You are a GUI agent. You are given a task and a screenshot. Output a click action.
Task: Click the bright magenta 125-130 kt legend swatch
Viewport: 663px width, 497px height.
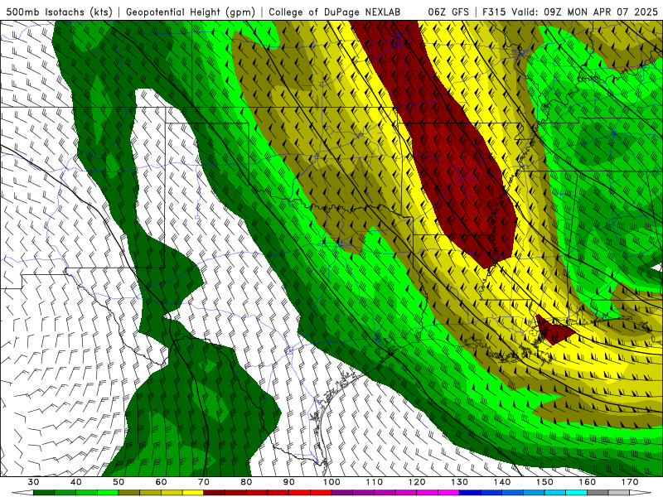(449, 493)
